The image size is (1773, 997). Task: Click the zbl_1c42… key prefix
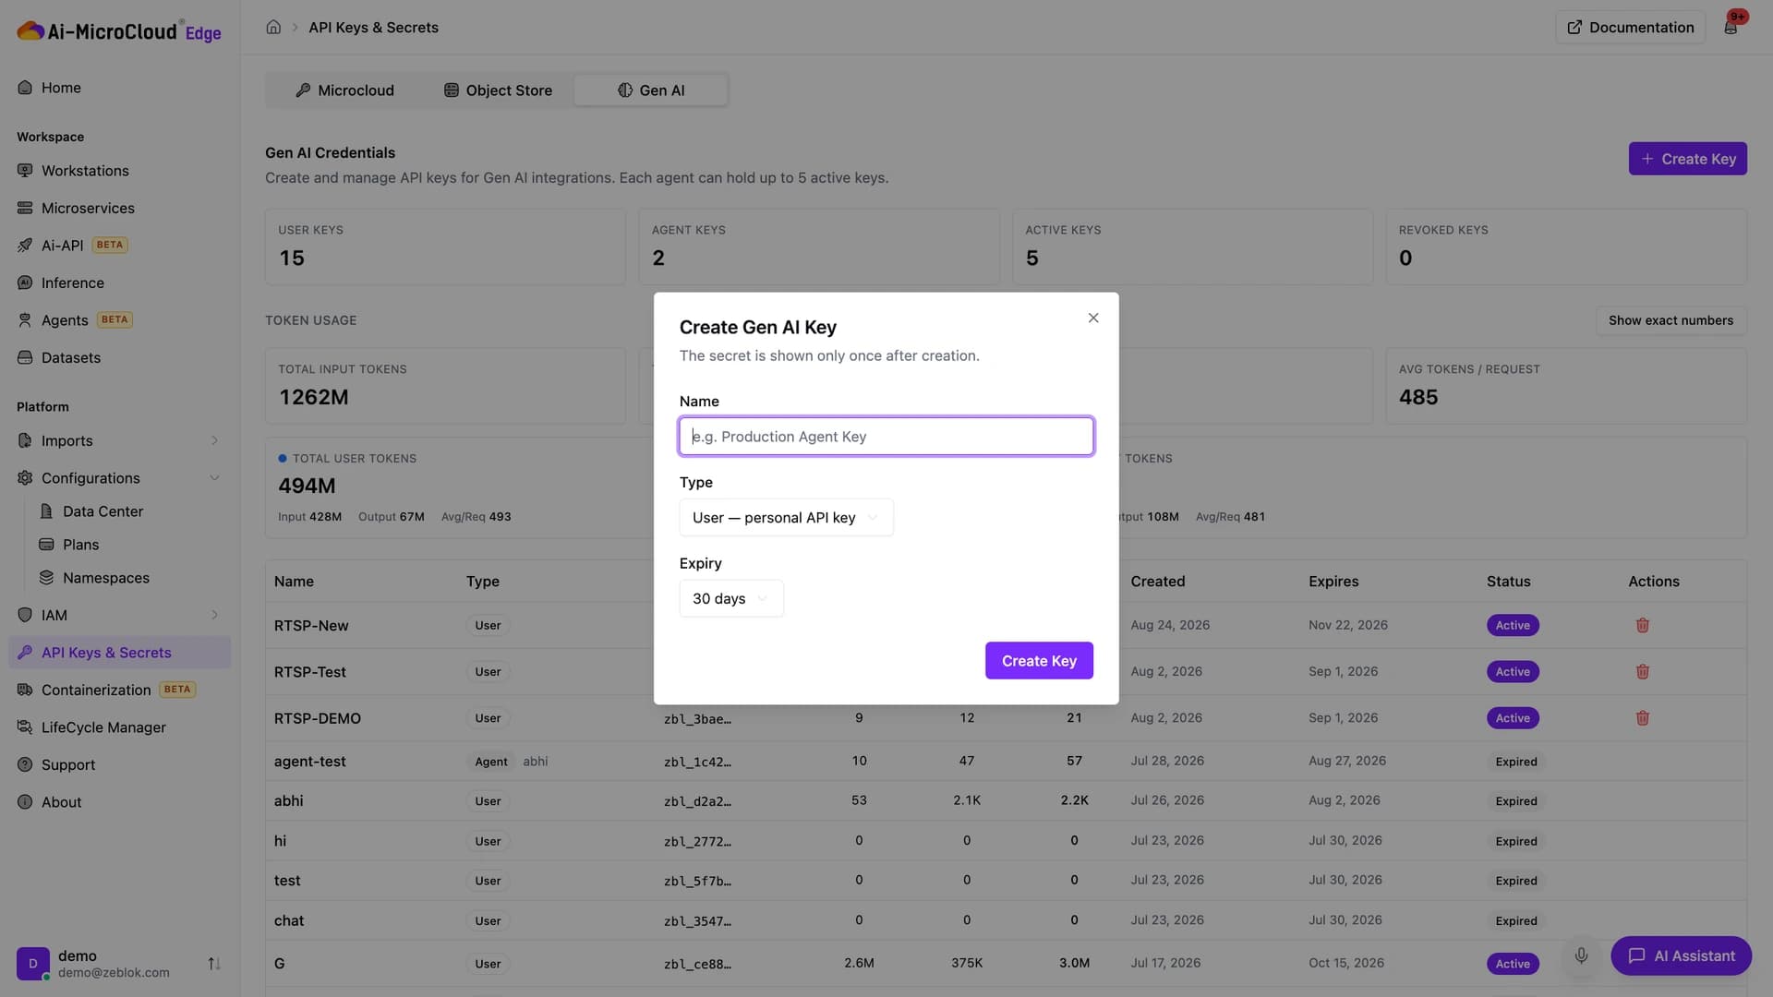(x=697, y=762)
